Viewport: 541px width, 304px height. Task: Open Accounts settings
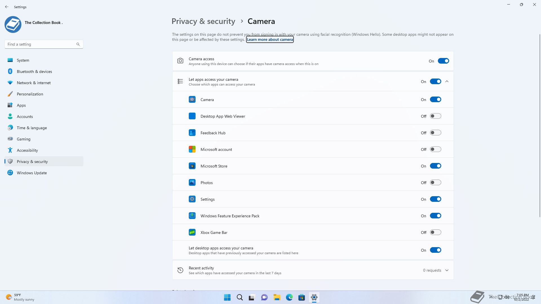(x=44, y=117)
